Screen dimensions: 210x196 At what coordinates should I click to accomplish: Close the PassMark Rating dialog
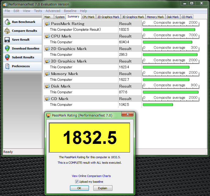point(127,114)
